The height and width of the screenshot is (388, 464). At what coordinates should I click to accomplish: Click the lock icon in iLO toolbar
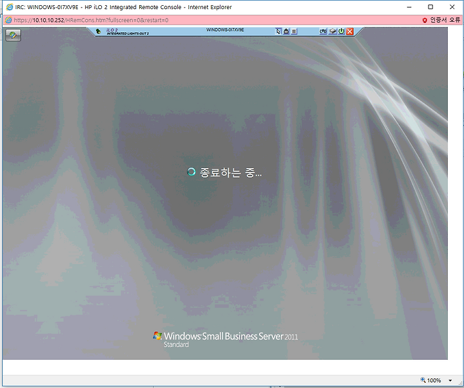coord(286,31)
